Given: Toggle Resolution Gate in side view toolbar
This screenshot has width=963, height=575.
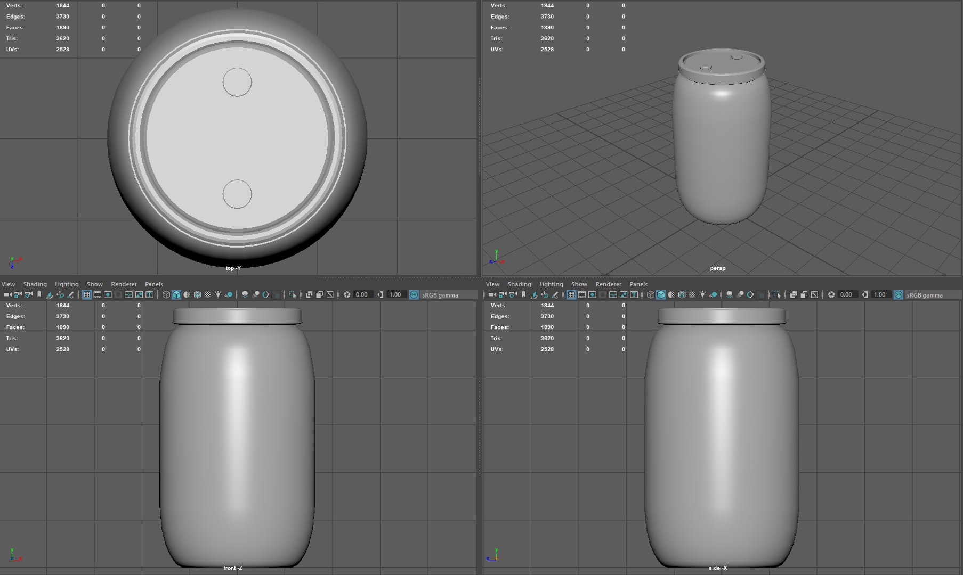Looking at the screenshot, I should tap(592, 294).
